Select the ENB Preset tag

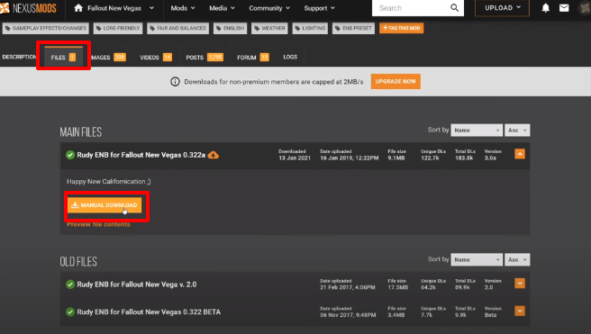click(x=353, y=28)
